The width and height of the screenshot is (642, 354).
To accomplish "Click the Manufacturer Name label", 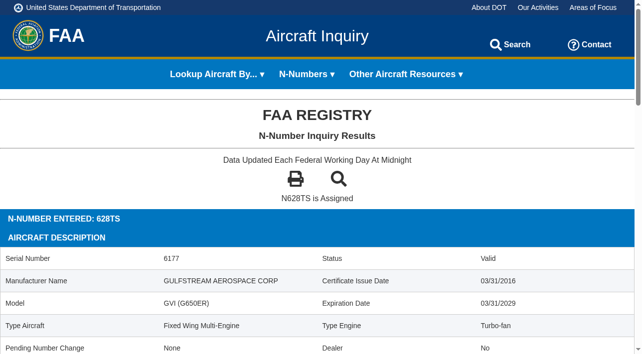I will [x=36, y=281].
